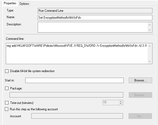
Task: Click the Time-out minutes value field
Action: point(111,103)
